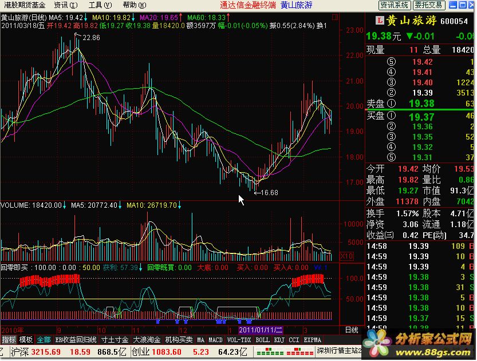Click the 深圳行情主站 server status
Screen dimensions: 477x361
[339, 351]
